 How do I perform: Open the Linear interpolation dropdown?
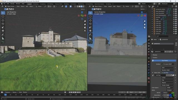click(x=168, y=78)
